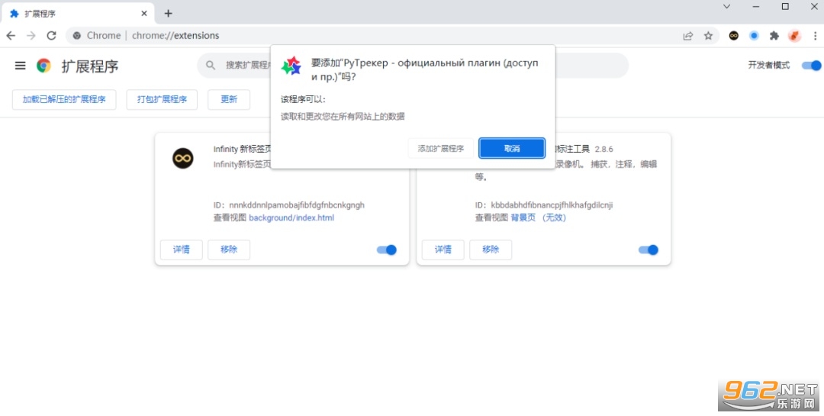Click 加载已解压的扩展程序 button
824x416 pixels.
[64, 99]
